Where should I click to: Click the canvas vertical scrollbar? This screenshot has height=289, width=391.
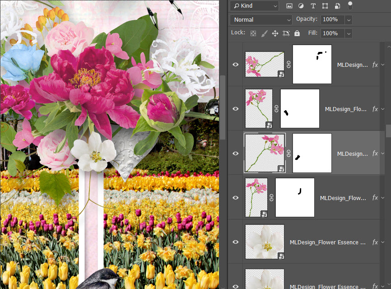click(222, 107)
